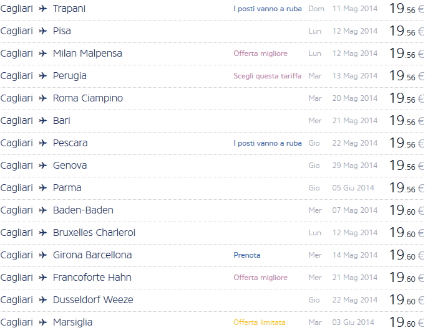Click the airplane icon in the Perugia row
This screenshot has height=333, width=438.
(x=43, y=76)
